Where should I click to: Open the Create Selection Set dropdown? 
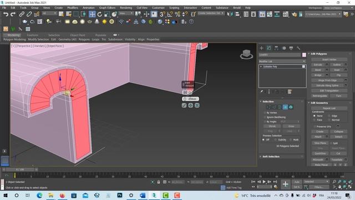pyautogui.click(x=211, y=13)
